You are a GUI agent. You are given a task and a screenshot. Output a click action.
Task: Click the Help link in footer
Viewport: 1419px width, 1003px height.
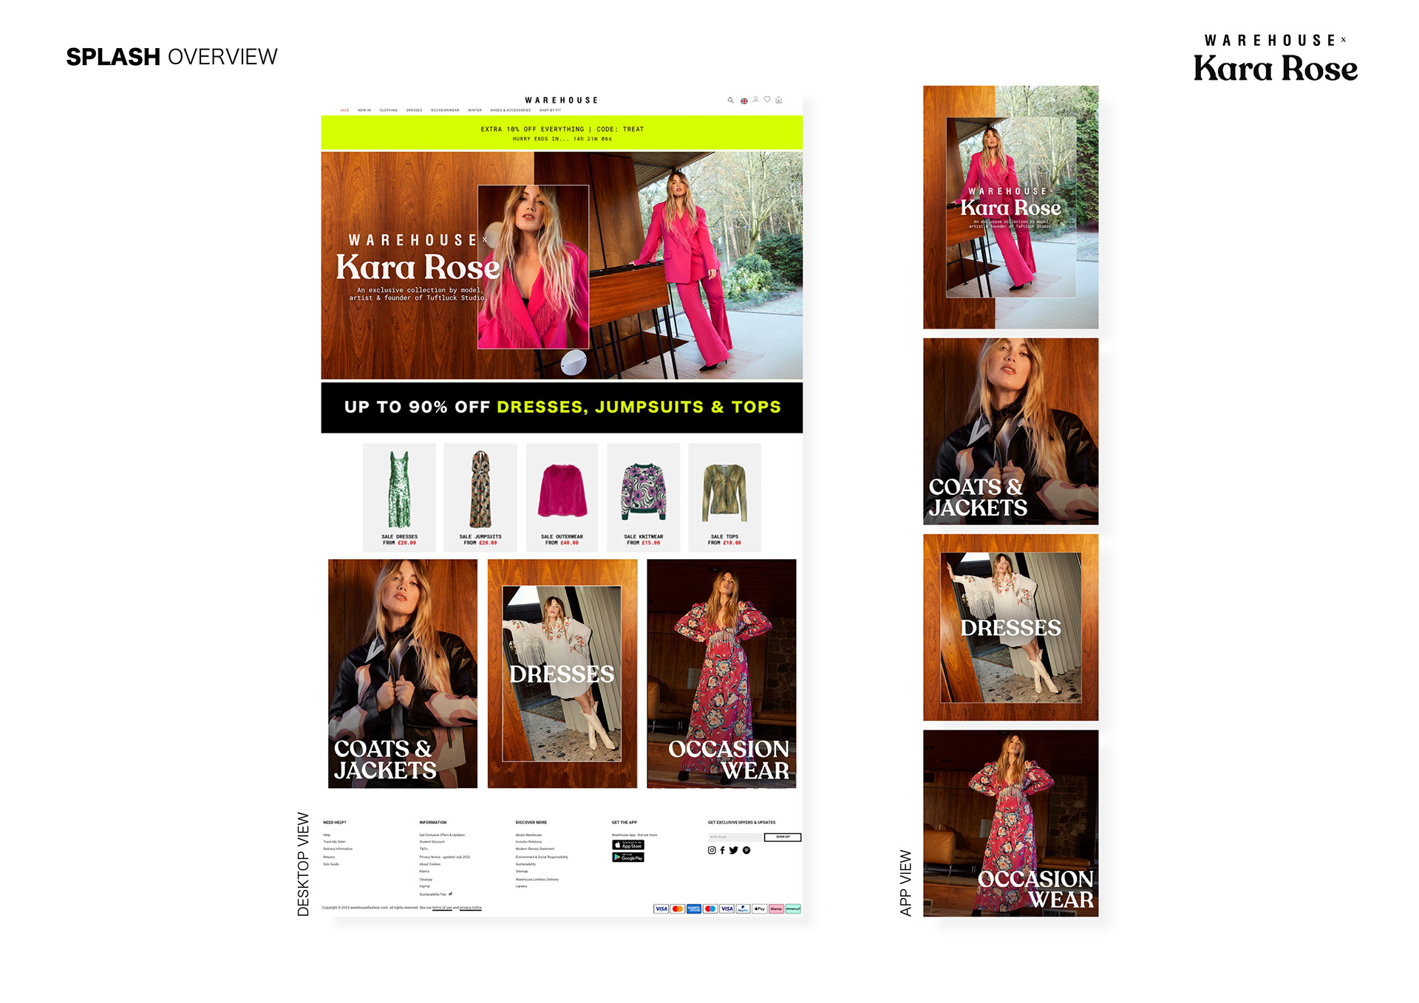pos(327,835)
